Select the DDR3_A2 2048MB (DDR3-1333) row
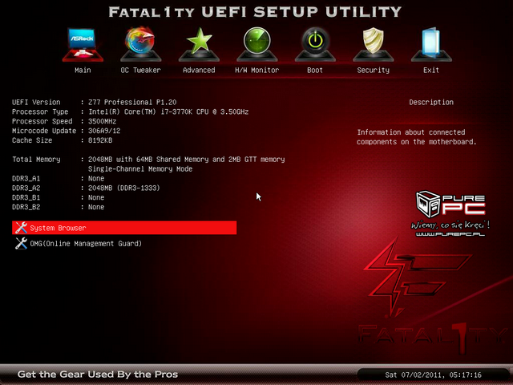This screenshot has width=513, height=385. 86,188
